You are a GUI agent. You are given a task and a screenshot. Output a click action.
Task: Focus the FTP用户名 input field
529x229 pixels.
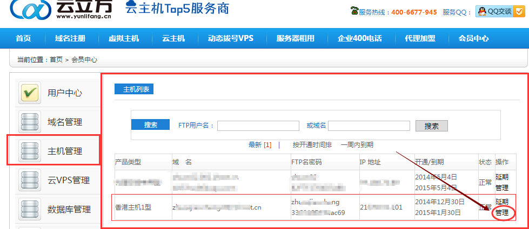coord(258,126)
